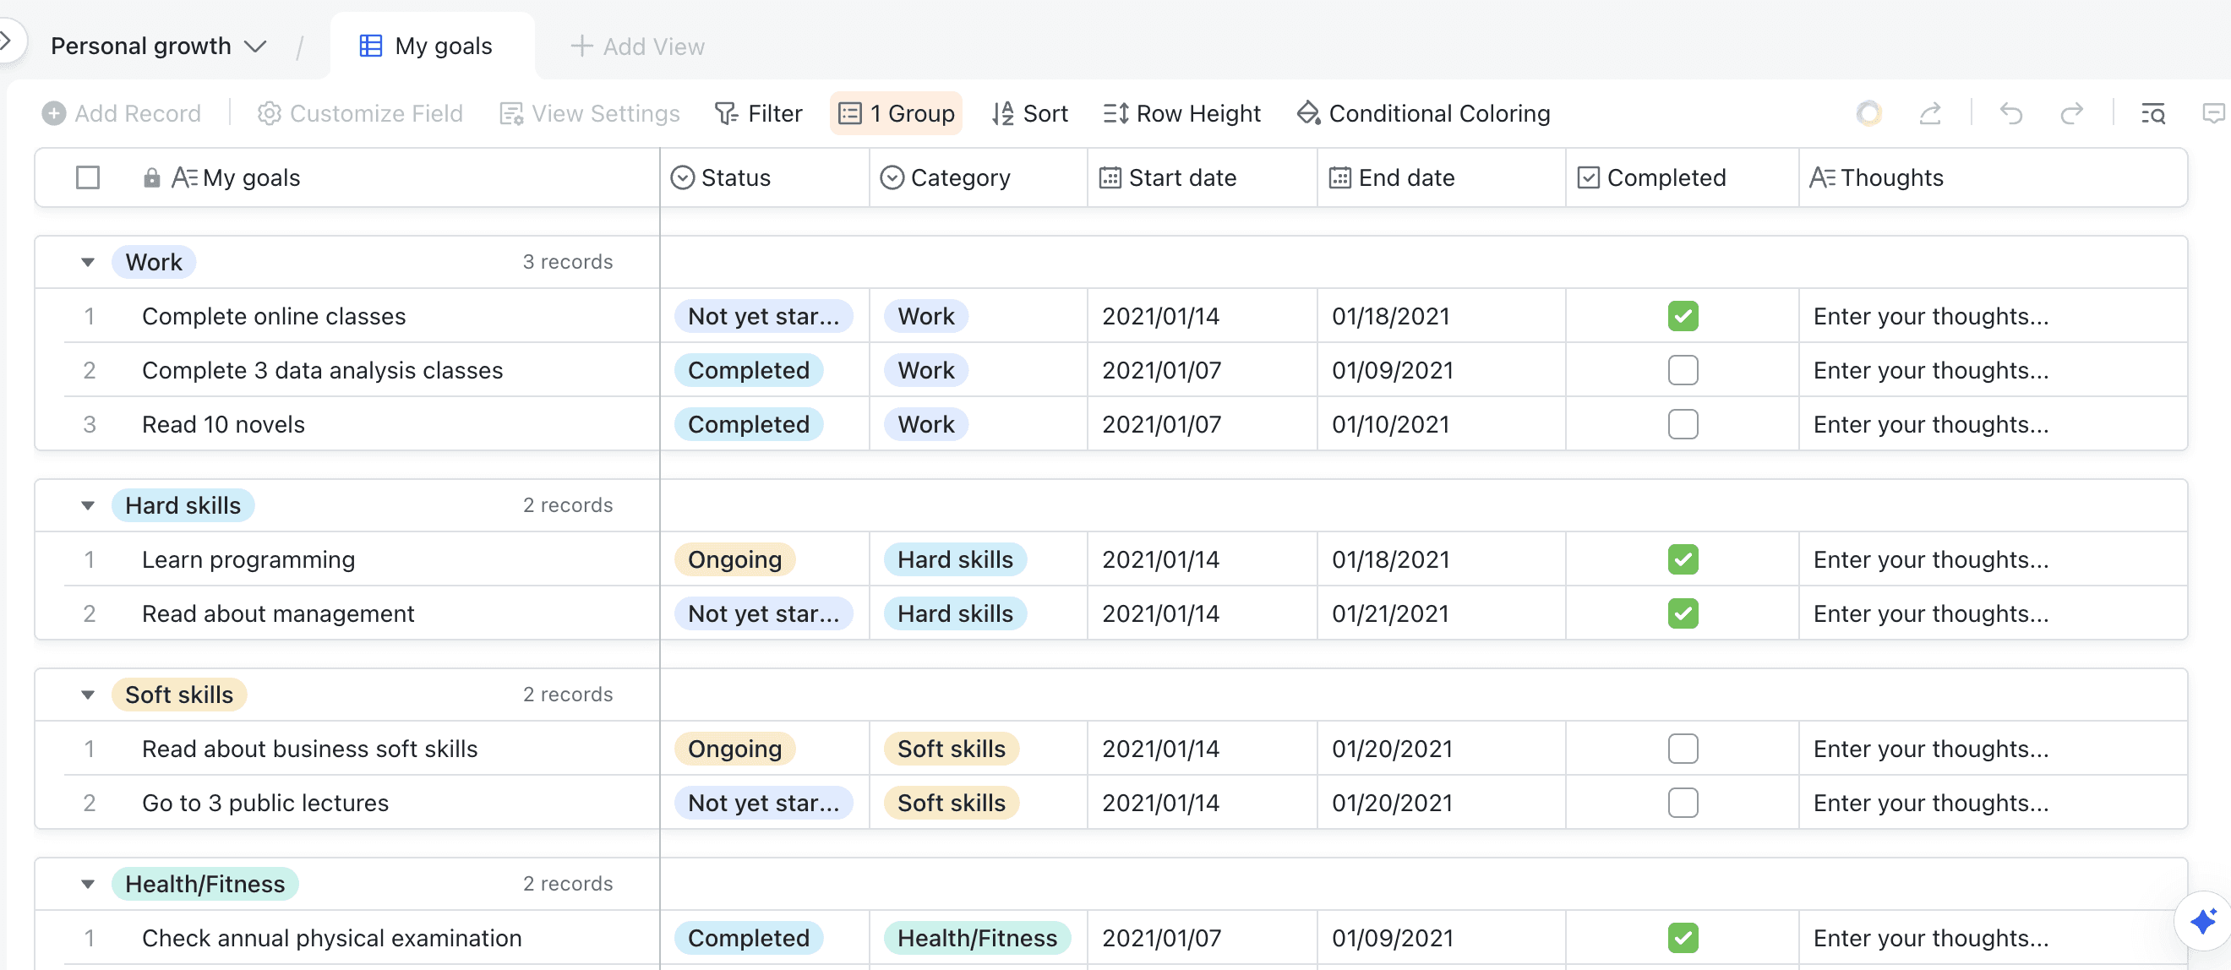
Task: Open the share arrow icon
Action: pyautogui.click(x=1930, y=113)
